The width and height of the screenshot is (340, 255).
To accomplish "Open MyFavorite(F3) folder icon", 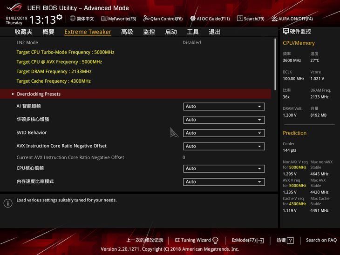I will [x=104, y=19].
